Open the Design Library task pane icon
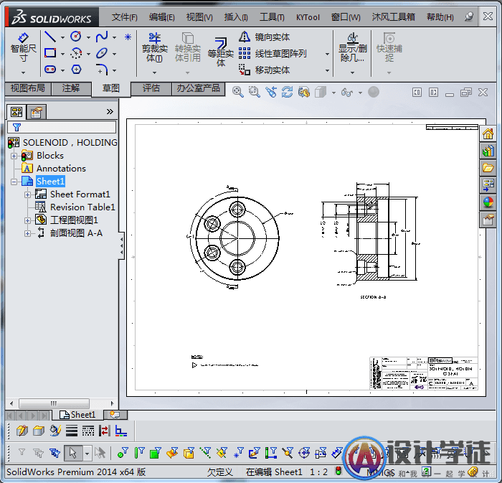Screen dimensions: 502x483 point(488,151)
